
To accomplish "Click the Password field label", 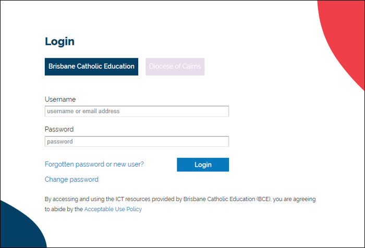I will (59, 129).
